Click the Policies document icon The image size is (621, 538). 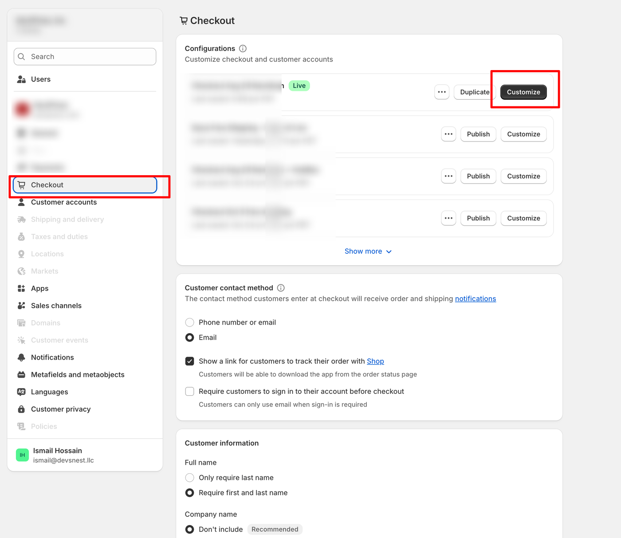[21, 427]
